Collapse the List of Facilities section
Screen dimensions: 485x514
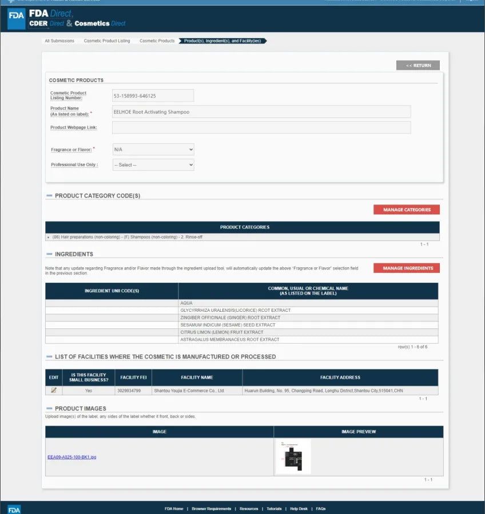click(x=49, y=356)
